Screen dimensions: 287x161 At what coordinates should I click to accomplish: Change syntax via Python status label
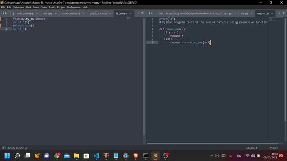click(274, 148)
